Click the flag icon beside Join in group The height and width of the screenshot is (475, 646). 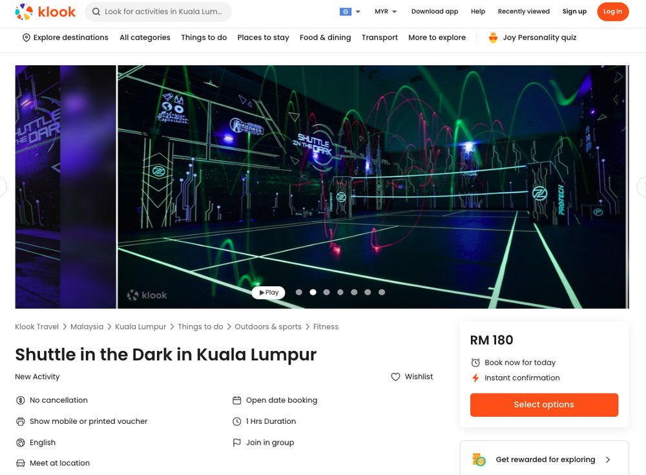coord(236,442)
